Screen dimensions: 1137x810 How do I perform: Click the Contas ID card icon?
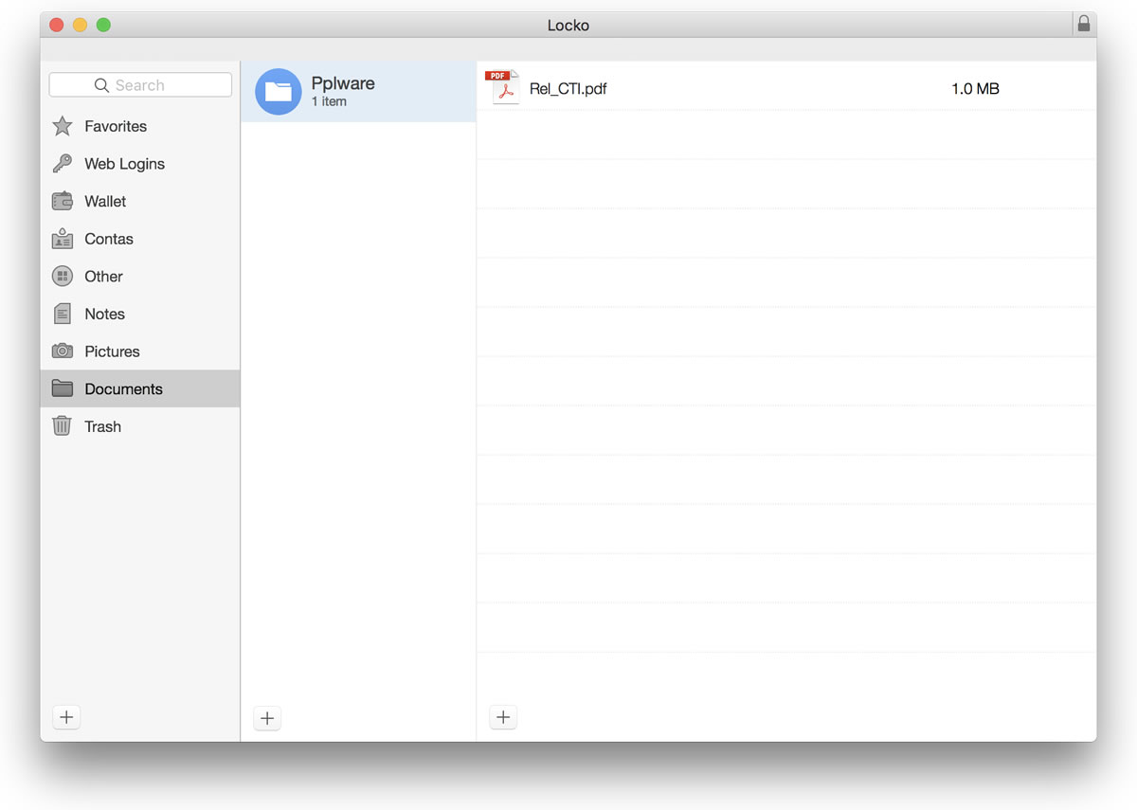(63, 239)
